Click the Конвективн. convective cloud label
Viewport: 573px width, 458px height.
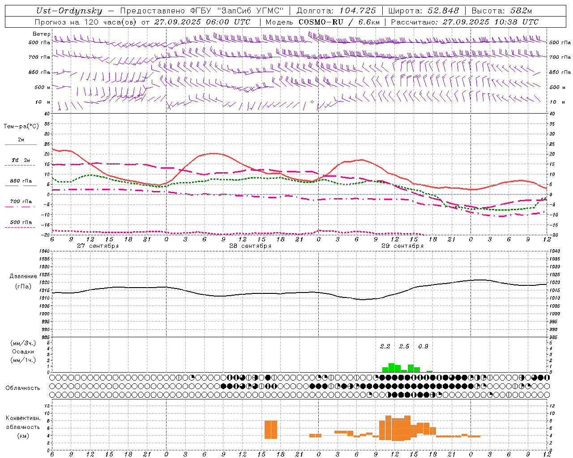point(23,418)
